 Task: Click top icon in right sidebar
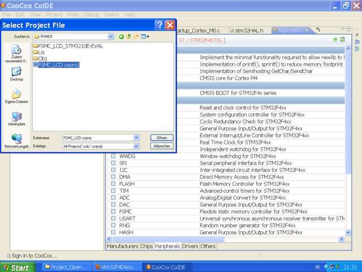[x=357, y=35]
